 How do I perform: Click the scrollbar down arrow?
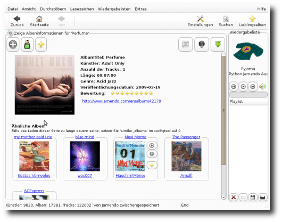pos(223,197)
